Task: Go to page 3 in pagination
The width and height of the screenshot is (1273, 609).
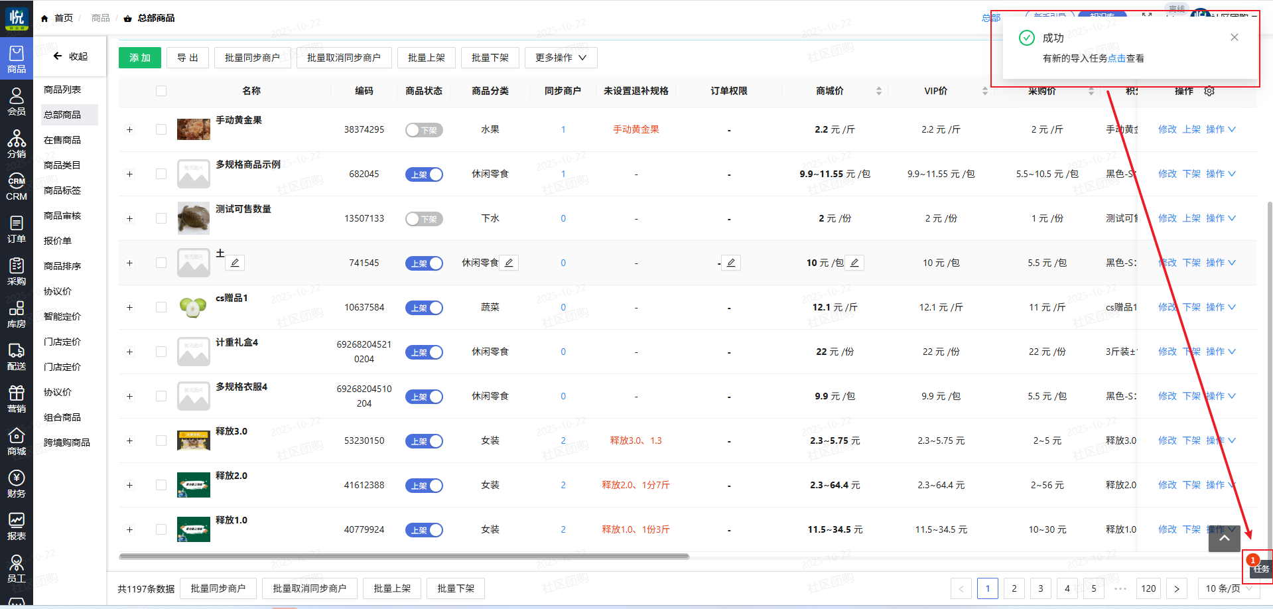Action: [x=1040, y=588]
